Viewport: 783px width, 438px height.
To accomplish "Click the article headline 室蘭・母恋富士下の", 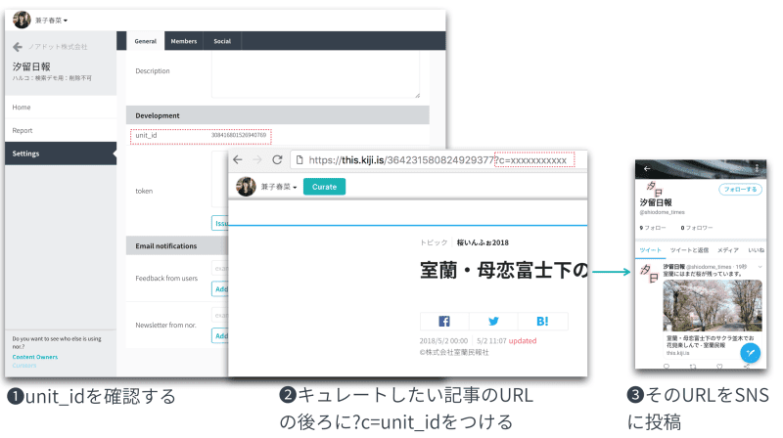I will pos(503,271).
